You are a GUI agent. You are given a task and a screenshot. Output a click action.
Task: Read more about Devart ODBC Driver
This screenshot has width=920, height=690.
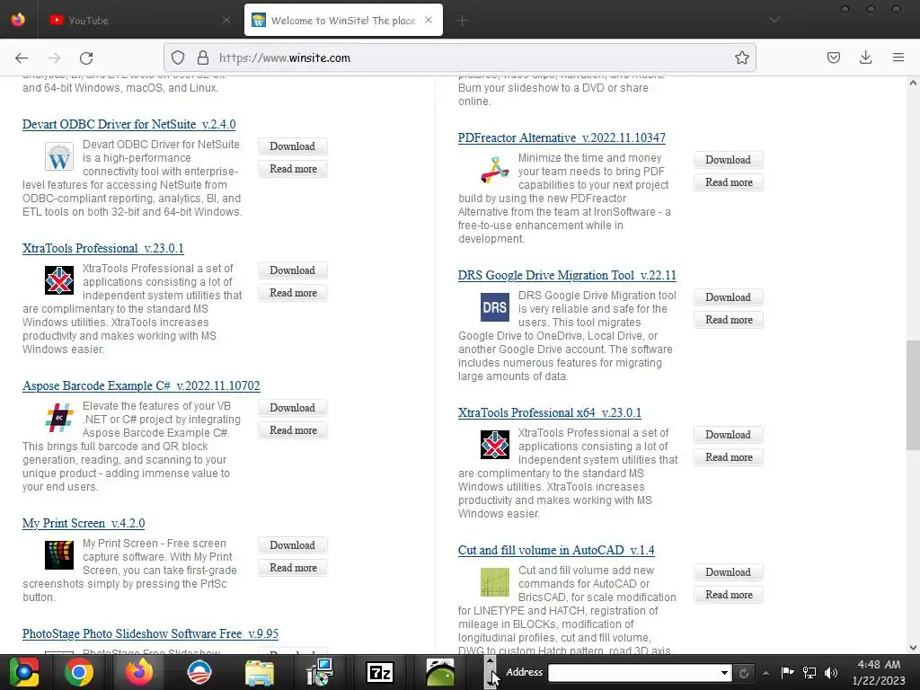pyautogui.click(x=292, y=169)
